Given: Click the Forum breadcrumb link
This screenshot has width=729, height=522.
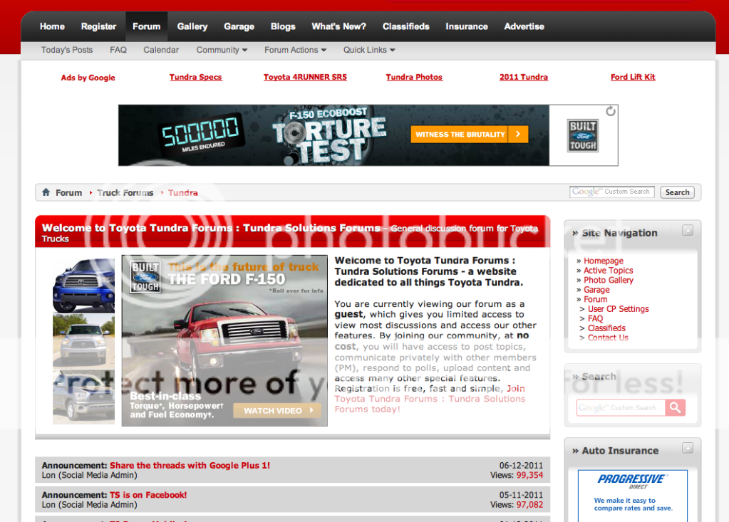Looking at the screenshot, I should (x=69, y=193).
